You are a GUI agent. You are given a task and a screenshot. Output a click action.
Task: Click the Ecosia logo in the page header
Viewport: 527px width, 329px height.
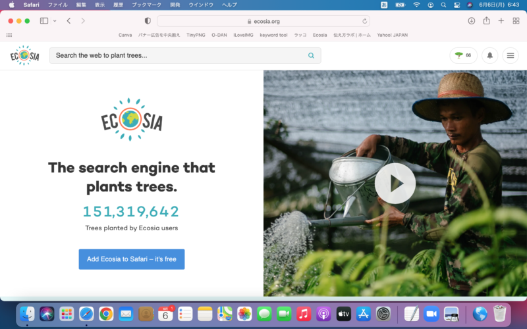point(24,55)
